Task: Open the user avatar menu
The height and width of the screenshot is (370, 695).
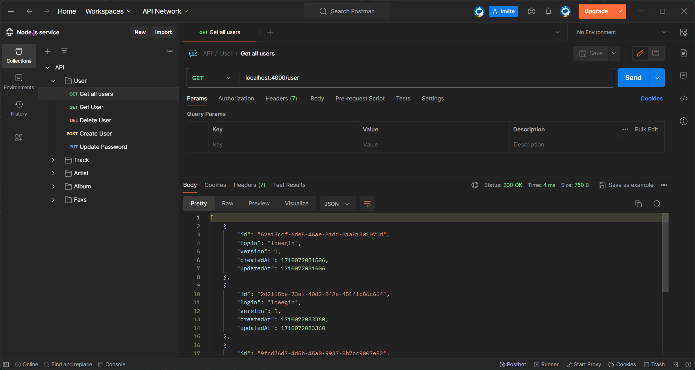Action: [x=565, y=11]
